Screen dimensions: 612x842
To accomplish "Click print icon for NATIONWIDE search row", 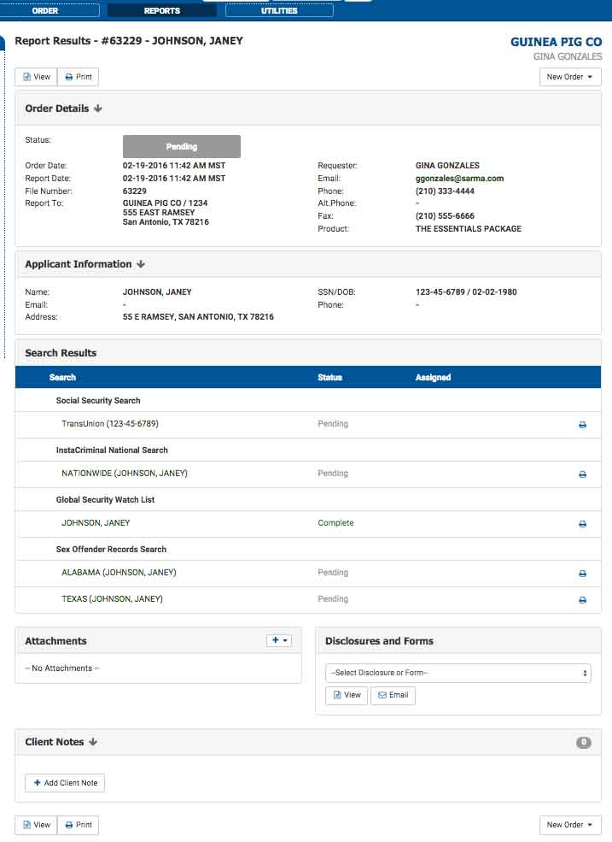I will click(583, 474).
